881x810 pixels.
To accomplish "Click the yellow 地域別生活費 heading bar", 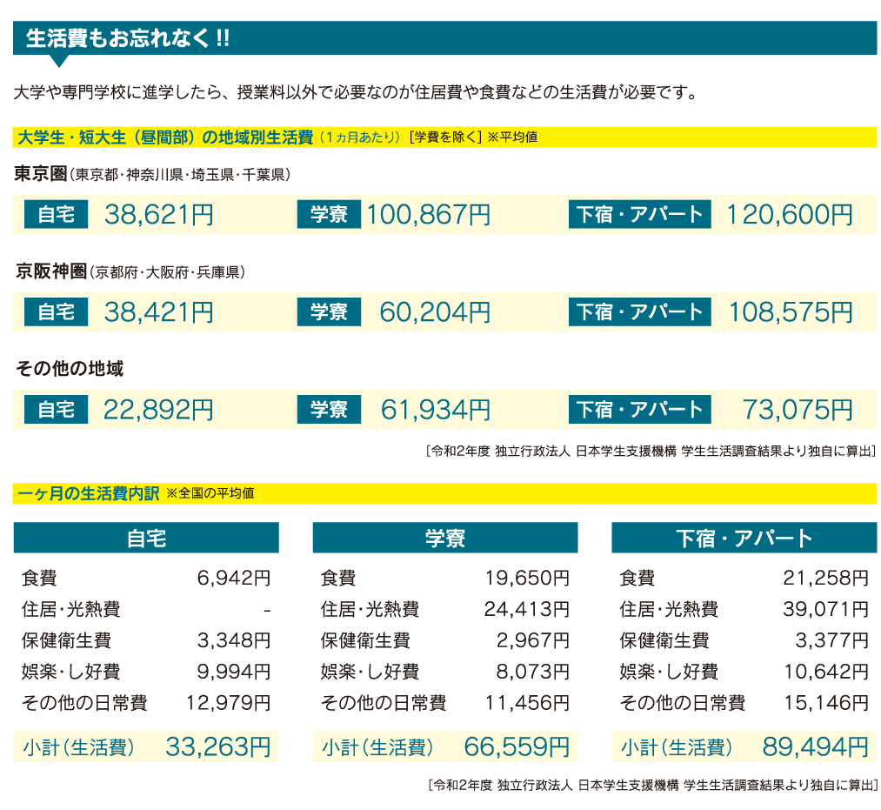I will coord(444,137).
